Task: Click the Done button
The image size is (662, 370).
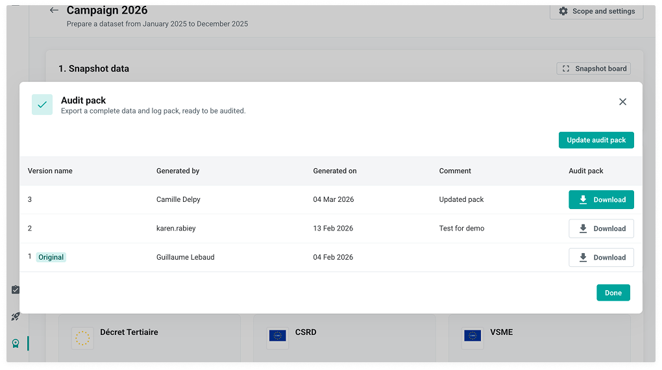Action: click(x=613, y=293)
